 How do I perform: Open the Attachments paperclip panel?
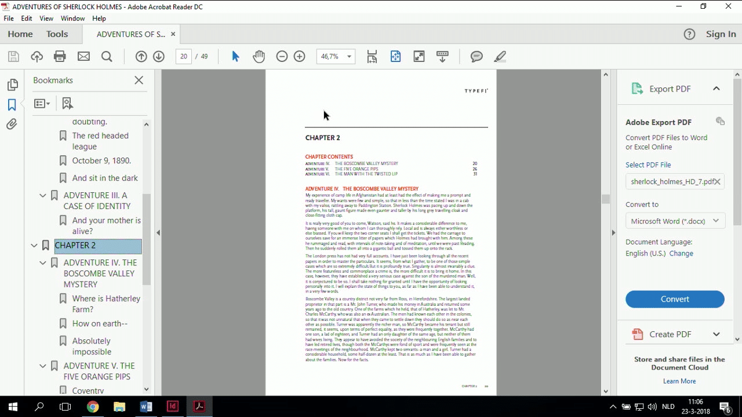[12, 124]
